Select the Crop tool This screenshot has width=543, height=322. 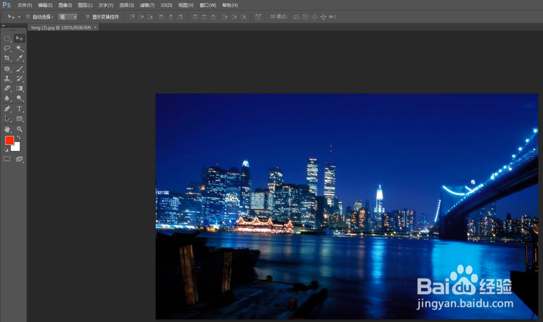click(7, 58)
